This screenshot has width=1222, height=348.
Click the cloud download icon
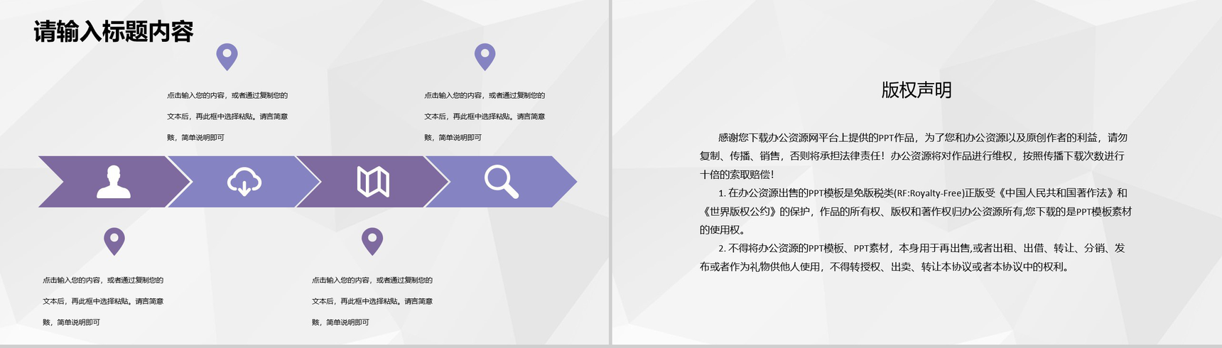pyautogui.click(x=244, y=182)
